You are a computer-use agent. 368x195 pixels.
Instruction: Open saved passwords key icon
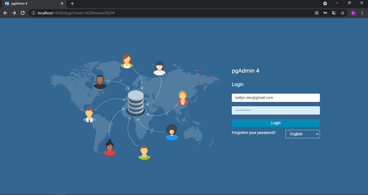coord(325,13)
